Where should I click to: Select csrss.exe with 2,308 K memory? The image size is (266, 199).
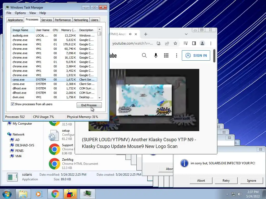pyautogui.click(x=54, y=84)
